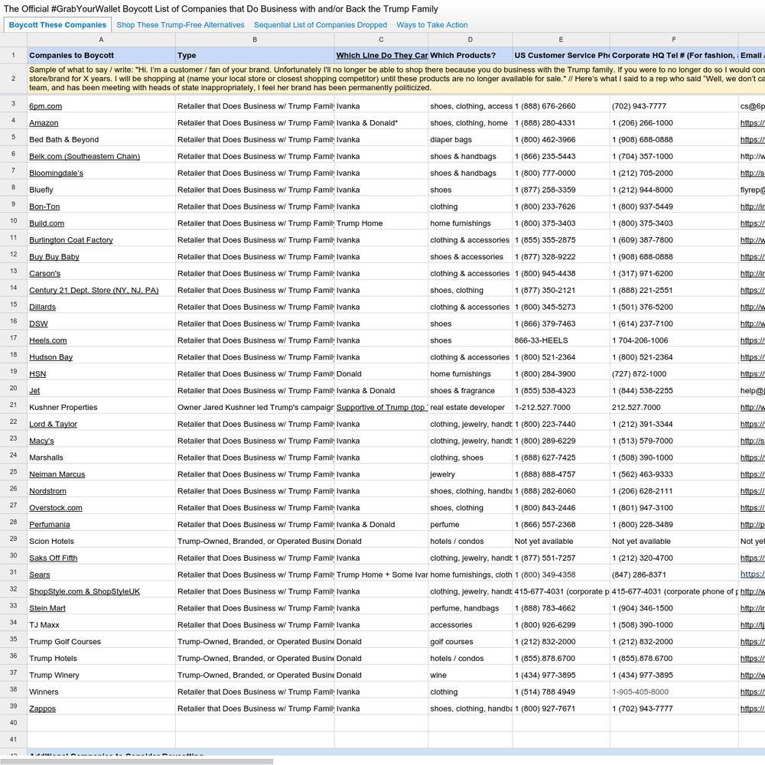Open the Ways to Take Action tab
Viewport: 765px width, 765px height.
432,25
